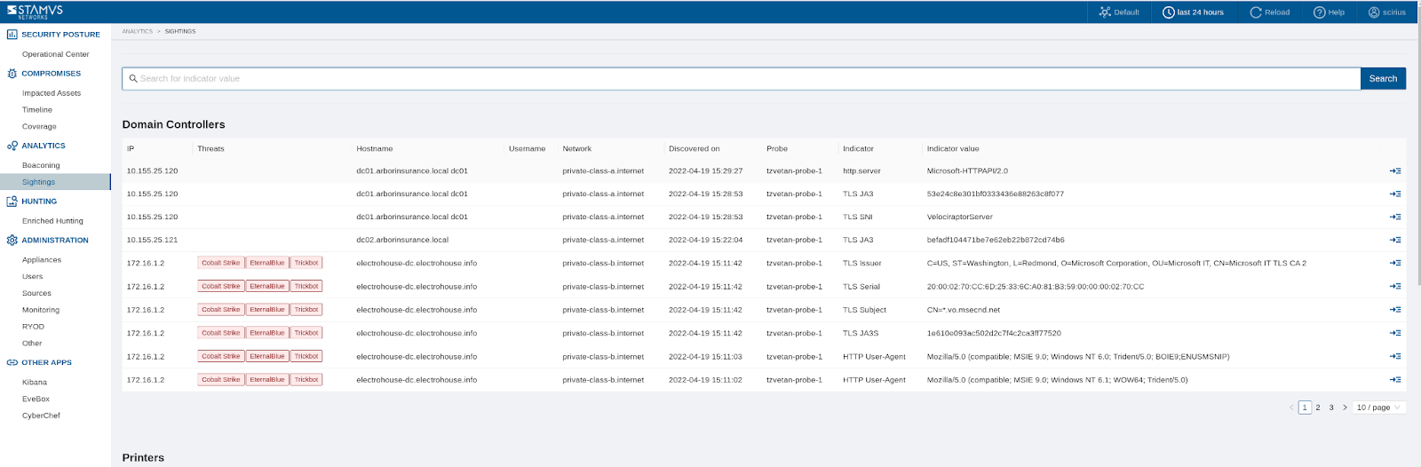The width and height of the screenshot is (1421, 467).
Task: Select page 1 in pagination
Action: pos(1305,408)
